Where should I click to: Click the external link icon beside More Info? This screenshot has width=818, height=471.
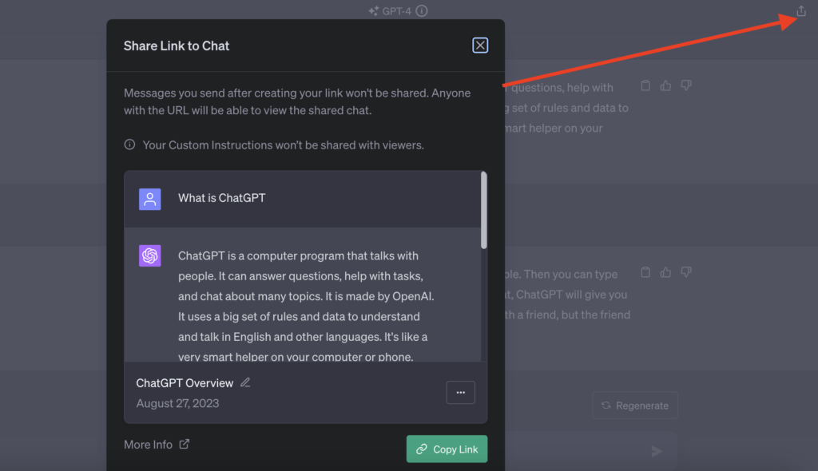click(x=185, y=444)
